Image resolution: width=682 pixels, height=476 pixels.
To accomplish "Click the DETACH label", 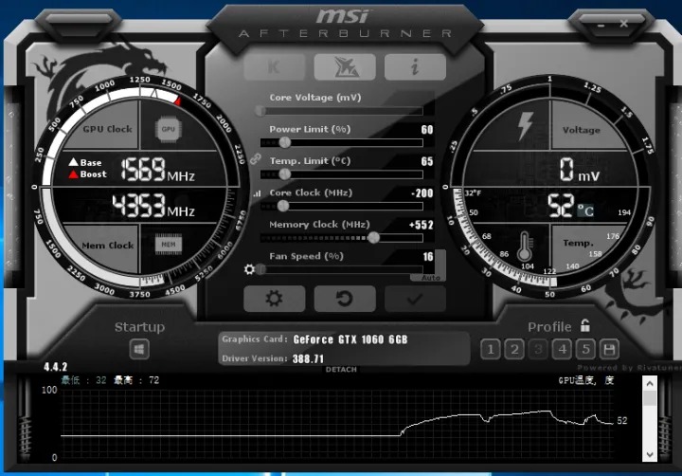I will pyautogui.click(x=341, y=369).
